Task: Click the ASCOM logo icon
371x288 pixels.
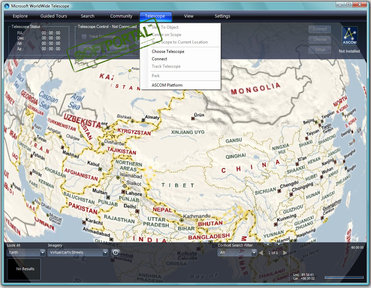Action: pyautogui.click(x=350, y=36)
